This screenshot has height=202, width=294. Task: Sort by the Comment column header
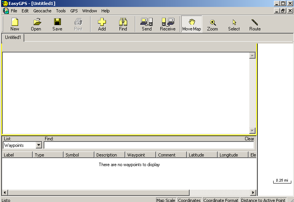click(171, 155)
